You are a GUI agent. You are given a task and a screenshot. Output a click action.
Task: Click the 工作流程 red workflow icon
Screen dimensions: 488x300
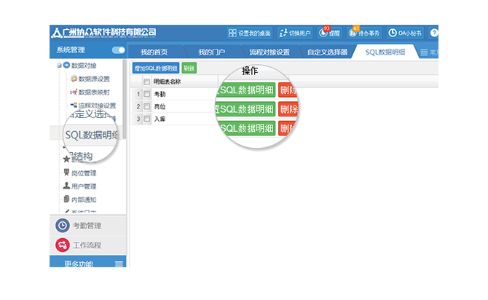tap(63, 245)
